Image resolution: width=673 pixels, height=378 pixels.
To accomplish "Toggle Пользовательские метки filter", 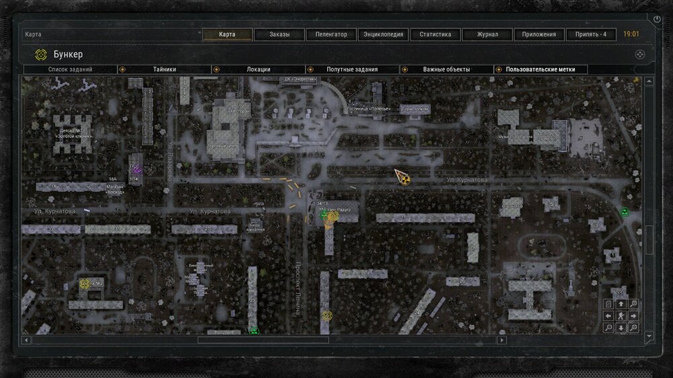I will [499, 69].
